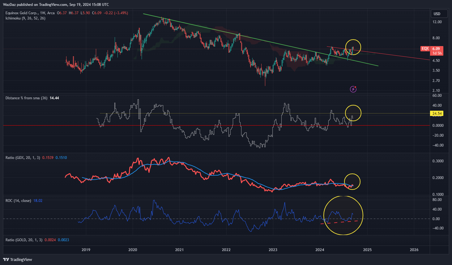
Task: Click the 12.00 price scale label
Action: click(x=437, y=22)
